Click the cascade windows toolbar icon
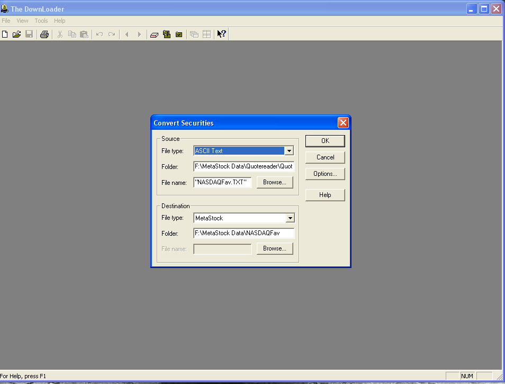505x384 pixels. click(x=194, y=34)
